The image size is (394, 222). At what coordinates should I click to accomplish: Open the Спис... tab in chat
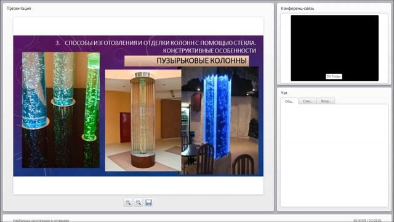point(307,101)
